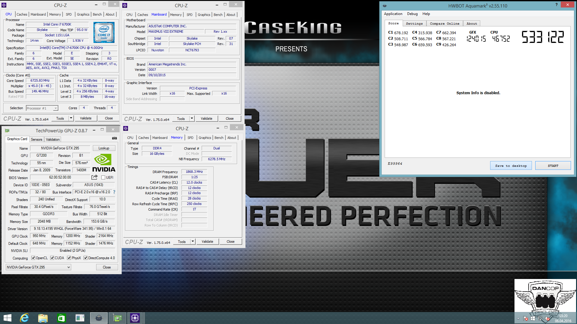Click the Aquamark help question mark button
This screenshot has width=577, height=324.
point(557,4)
